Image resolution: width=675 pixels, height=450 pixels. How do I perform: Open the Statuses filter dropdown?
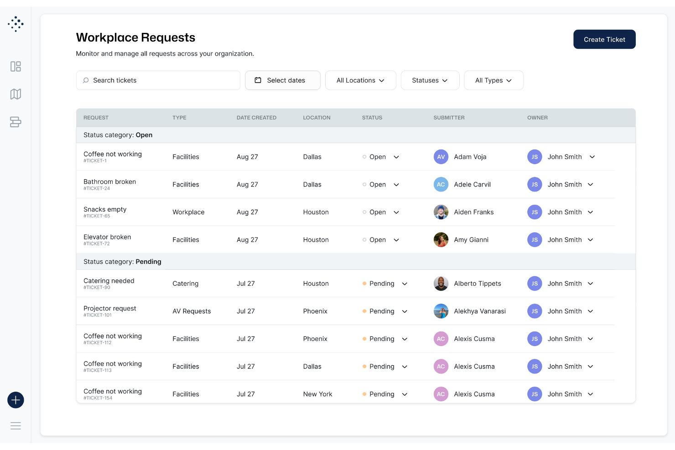point(430,80)
